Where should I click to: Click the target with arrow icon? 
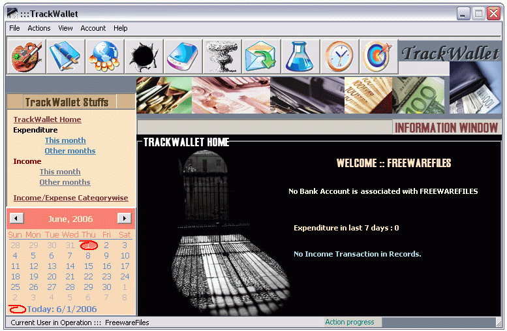tap(378, 57)
